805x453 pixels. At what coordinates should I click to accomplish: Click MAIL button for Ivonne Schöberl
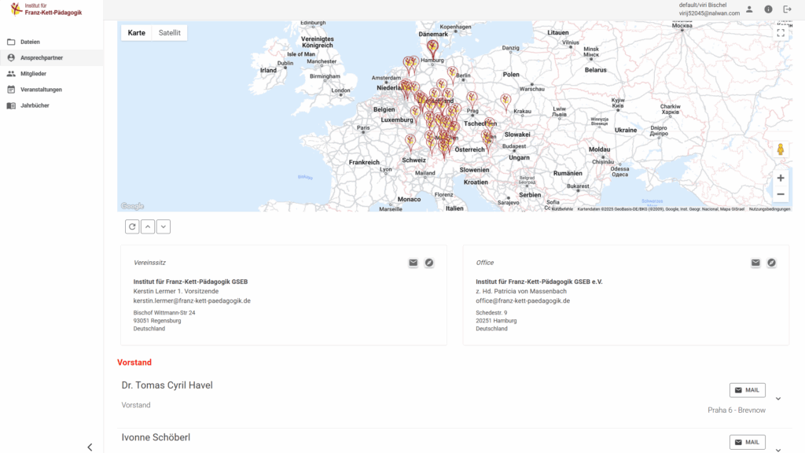[748, 442]
